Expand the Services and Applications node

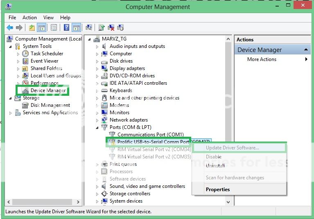(10, 113)
